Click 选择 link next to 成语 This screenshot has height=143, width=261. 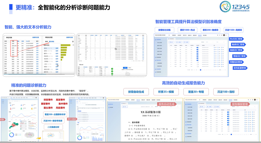(57, 67)
